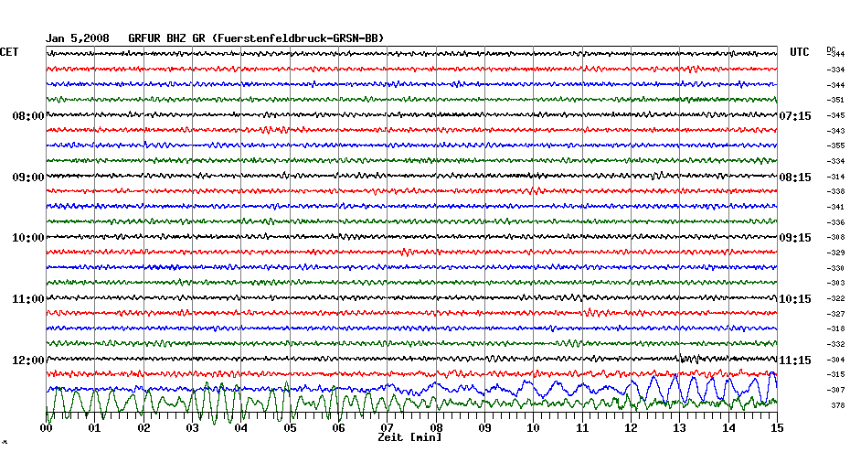The width and height of the screenshot is (850, 452).
Task: Click the DC offset value "-345"
Action: click(836, 115)
